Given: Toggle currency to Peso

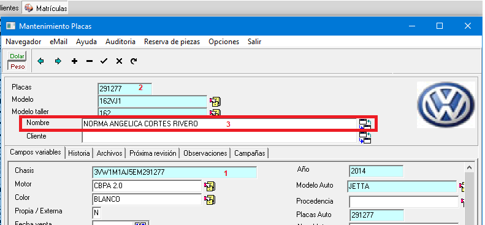Looking at the screenshot, I should click(x=17, y=66).
